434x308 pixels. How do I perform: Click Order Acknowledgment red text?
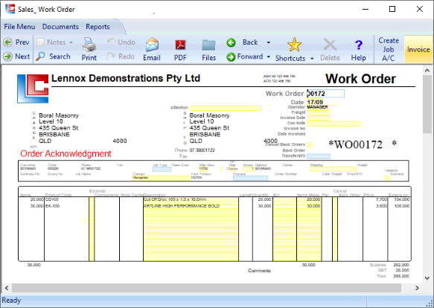[66, 153]
